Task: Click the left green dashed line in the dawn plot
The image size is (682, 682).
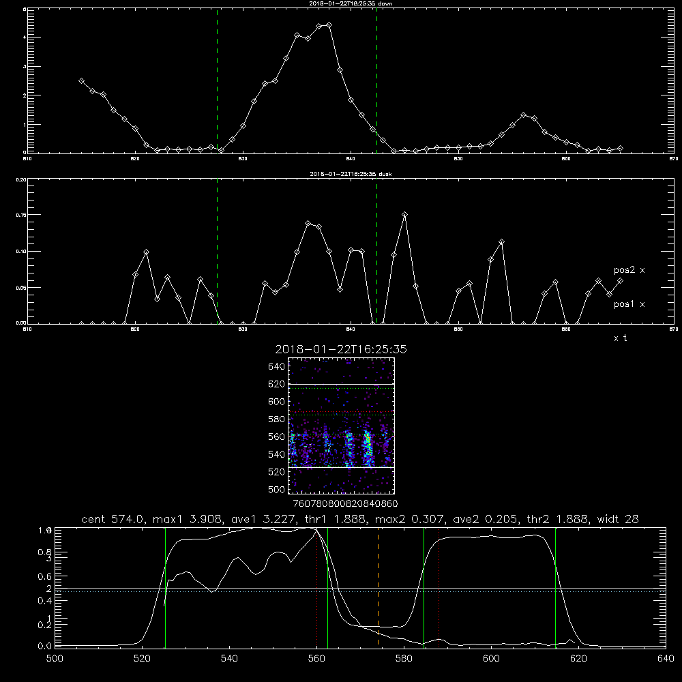Action: pyautogui.click(x=217, y=81)
